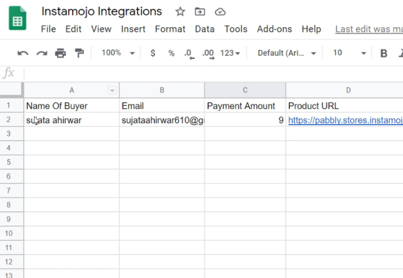
Task: Select the sujataahirwar610@g email cell
Action: click(162, 120)
